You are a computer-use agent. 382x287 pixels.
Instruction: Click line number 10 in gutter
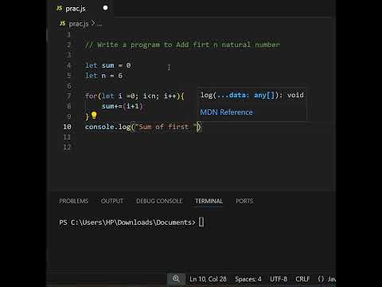click(x=67, y=127)
